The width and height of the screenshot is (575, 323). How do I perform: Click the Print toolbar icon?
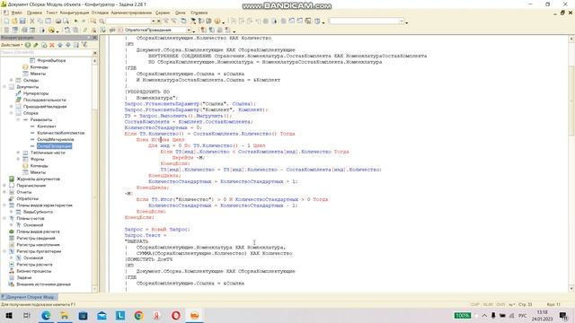[x=57, y=22]
